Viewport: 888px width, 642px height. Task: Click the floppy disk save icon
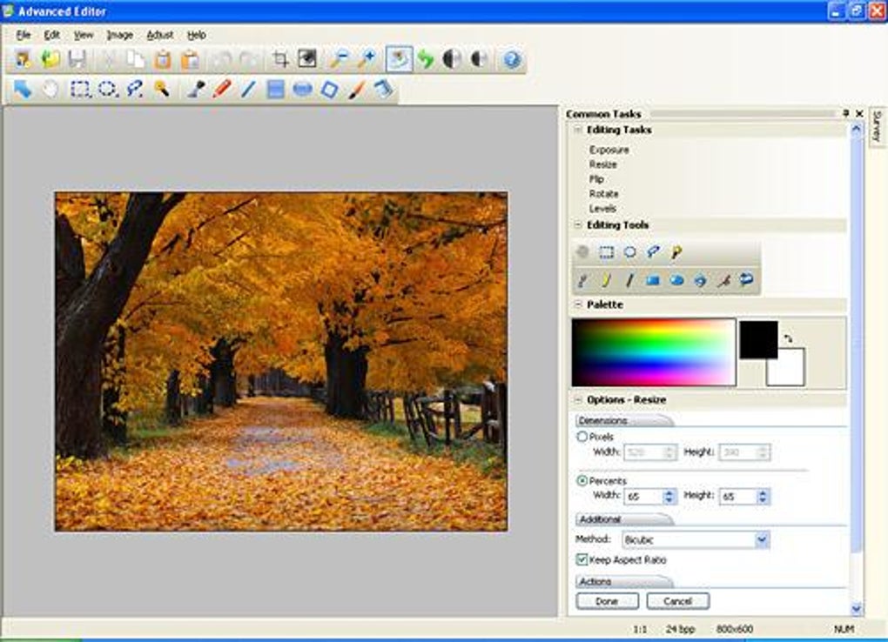tap(77, 59)
